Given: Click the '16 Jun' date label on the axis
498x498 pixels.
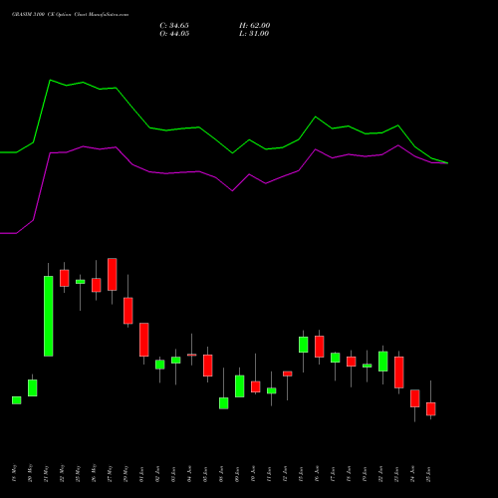Looking at the screenshot, I should (317, 474).
